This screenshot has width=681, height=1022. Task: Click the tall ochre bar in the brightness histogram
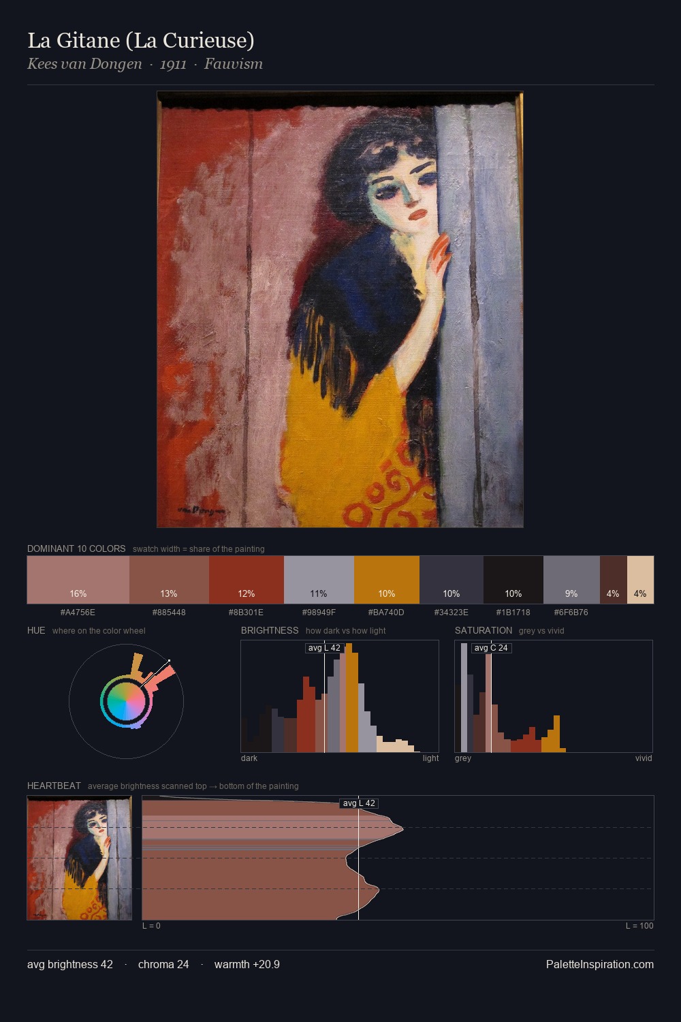coord(351,698)
